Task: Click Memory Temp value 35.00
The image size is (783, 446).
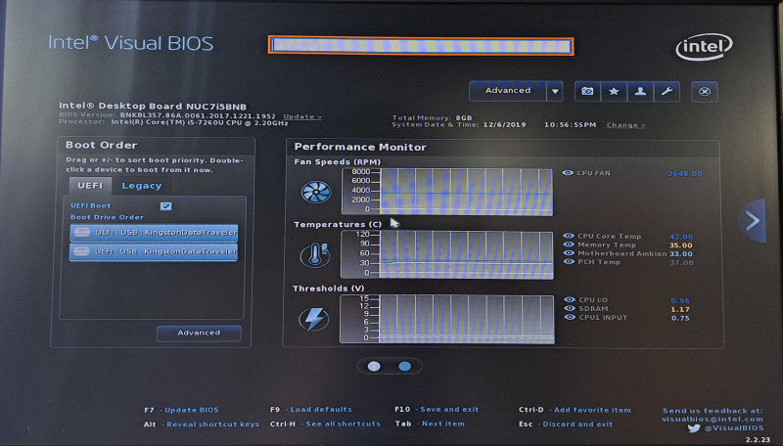Action: [x=681, y=245]
